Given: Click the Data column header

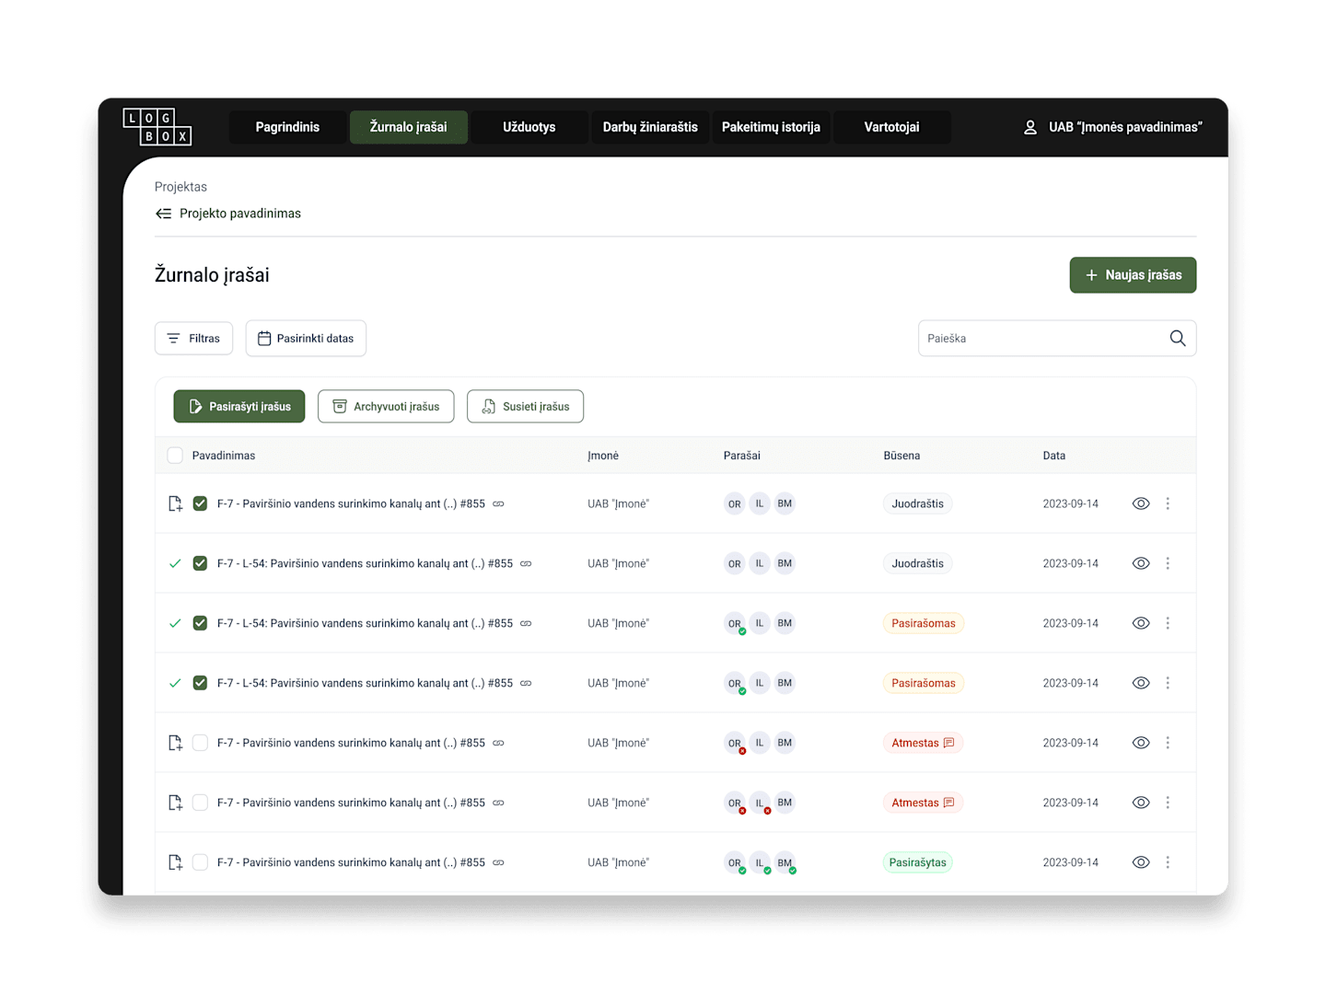Looking at the screenshot, I should [x=1054, y=456].
